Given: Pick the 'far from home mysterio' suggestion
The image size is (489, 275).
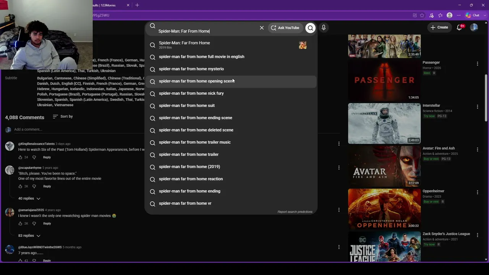Looking at the screenshot, I should [x=231, y=69].
